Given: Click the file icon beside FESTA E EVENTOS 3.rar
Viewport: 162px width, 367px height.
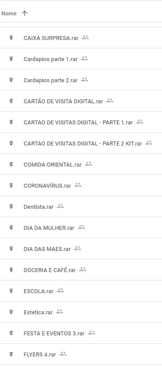Looking at the screenshot, I should 11,333.
